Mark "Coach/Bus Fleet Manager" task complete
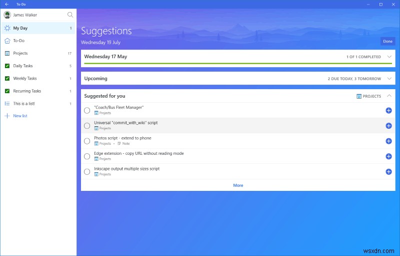 coord(87,110)
